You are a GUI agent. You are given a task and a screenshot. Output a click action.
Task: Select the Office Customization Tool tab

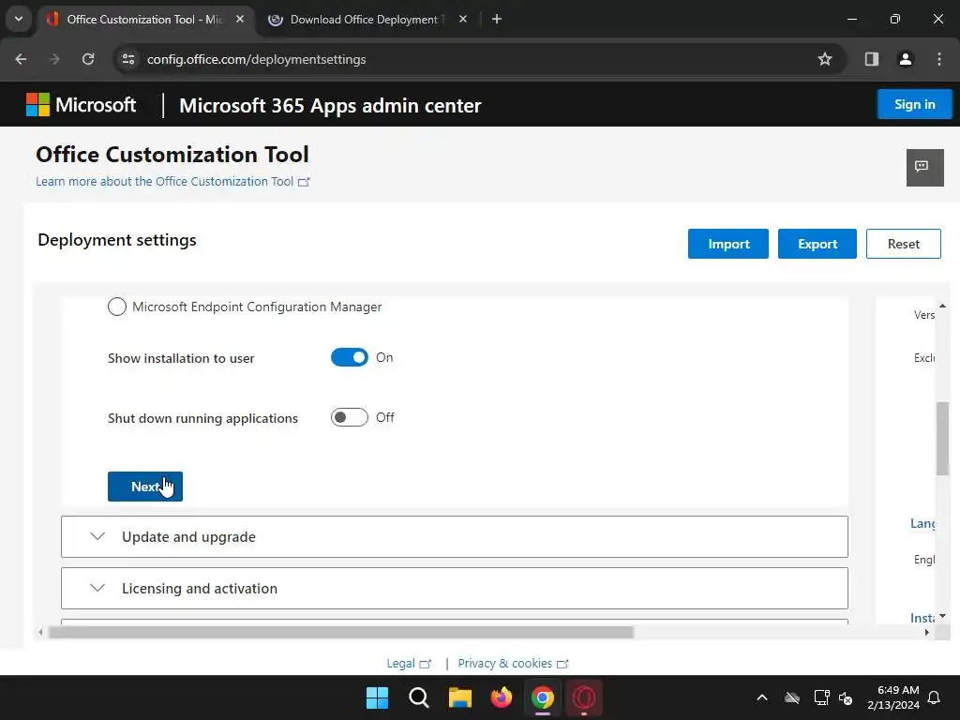[x=145, y=20]
